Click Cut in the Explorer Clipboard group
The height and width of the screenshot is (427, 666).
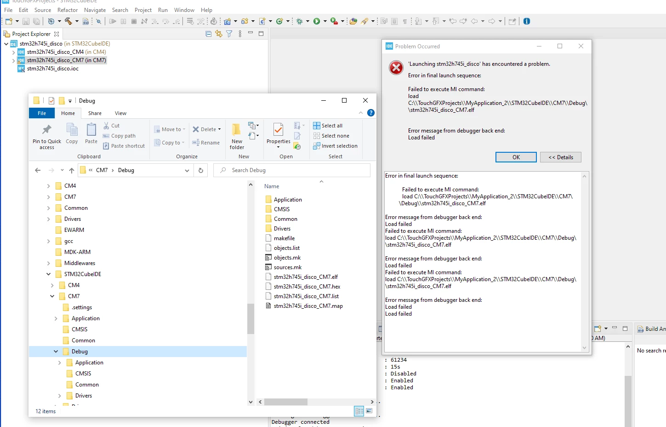[x=111, y=126]
